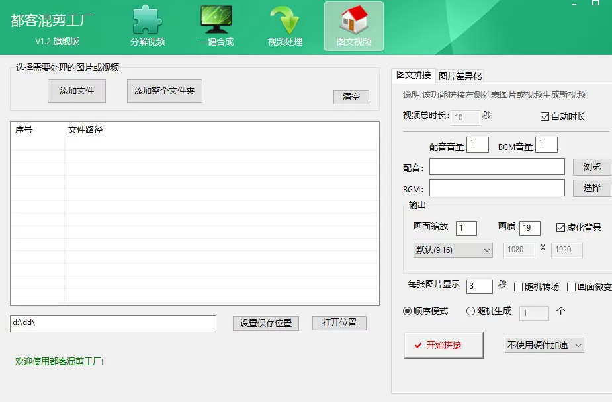The image size is (612, 411).
Task: Click the 文件路径 column header
Action: pyautogui.click(x=221, y=130)
